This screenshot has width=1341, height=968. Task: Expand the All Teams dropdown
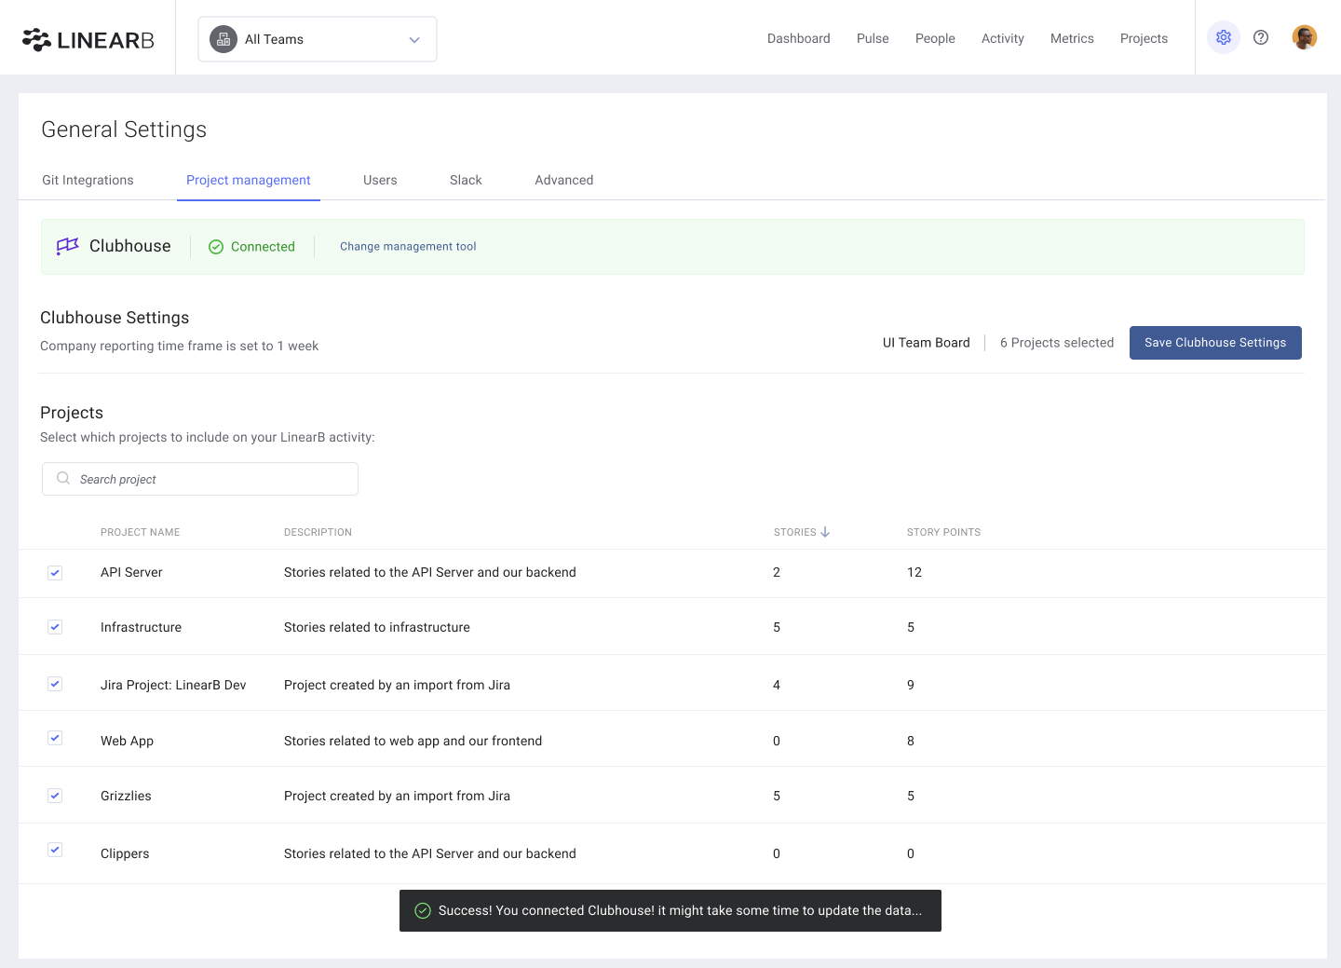(318, 39)
